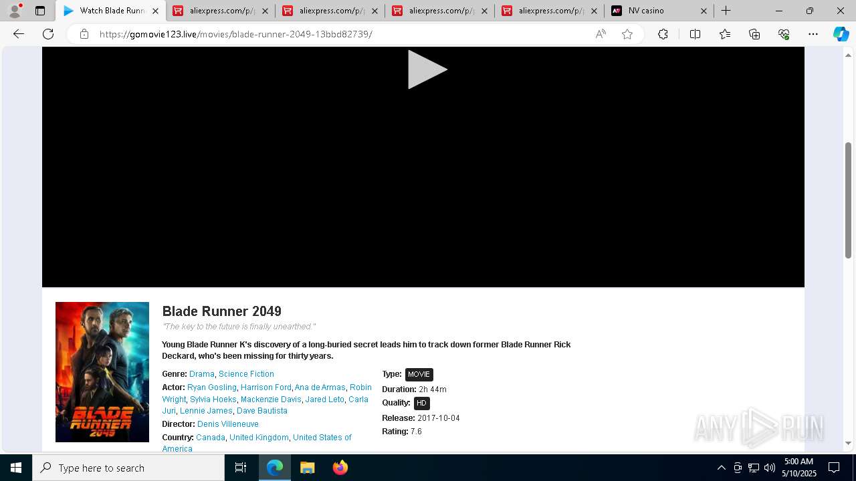The height and width of the screenshot is (481, 856).
Task: Open Microsoft Edge taskbar icon
Action: (275, 468)
